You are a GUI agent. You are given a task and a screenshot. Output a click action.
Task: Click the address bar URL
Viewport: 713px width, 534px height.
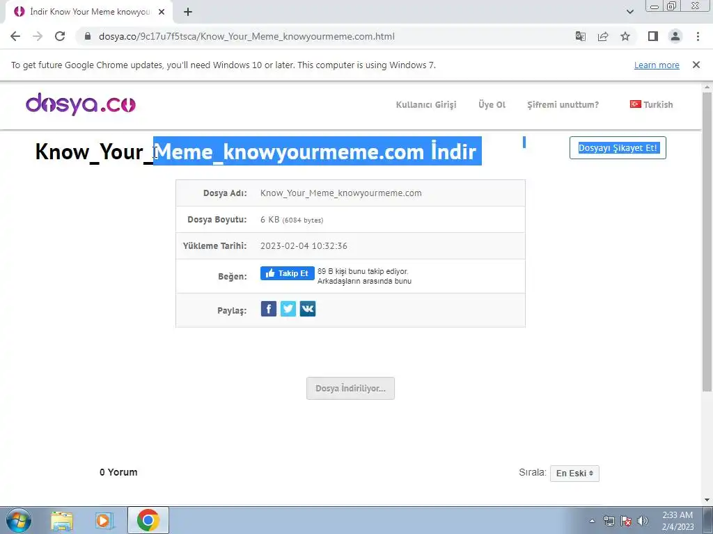(246, 36)
